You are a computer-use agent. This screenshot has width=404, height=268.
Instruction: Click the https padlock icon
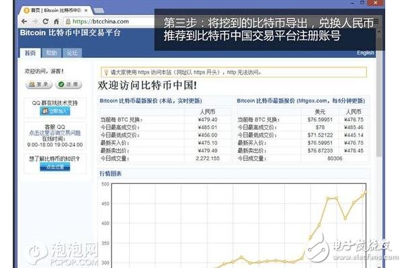(x=68, y=22)
